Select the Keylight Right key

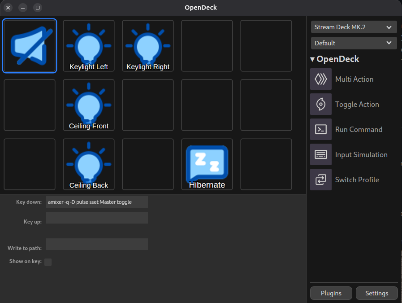click(x=147, y=45)
